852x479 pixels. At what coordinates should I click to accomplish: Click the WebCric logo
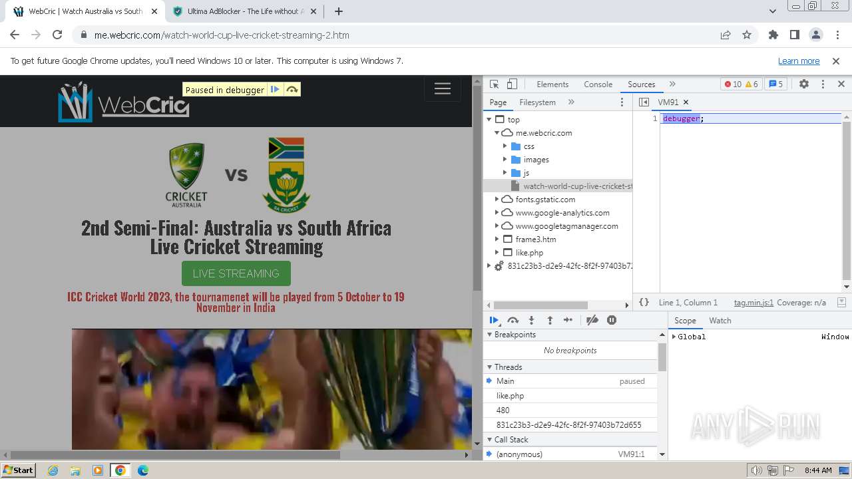coord(124,102)
